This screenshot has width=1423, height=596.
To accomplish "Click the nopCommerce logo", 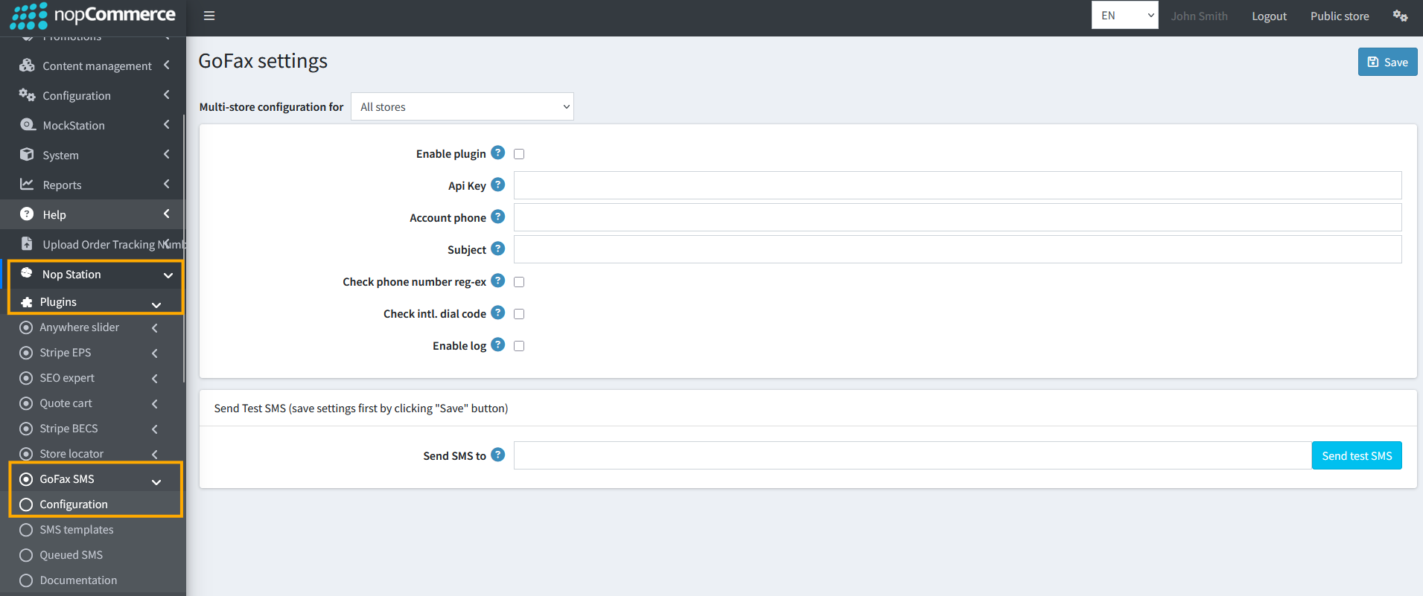I will tap(93, 16).
